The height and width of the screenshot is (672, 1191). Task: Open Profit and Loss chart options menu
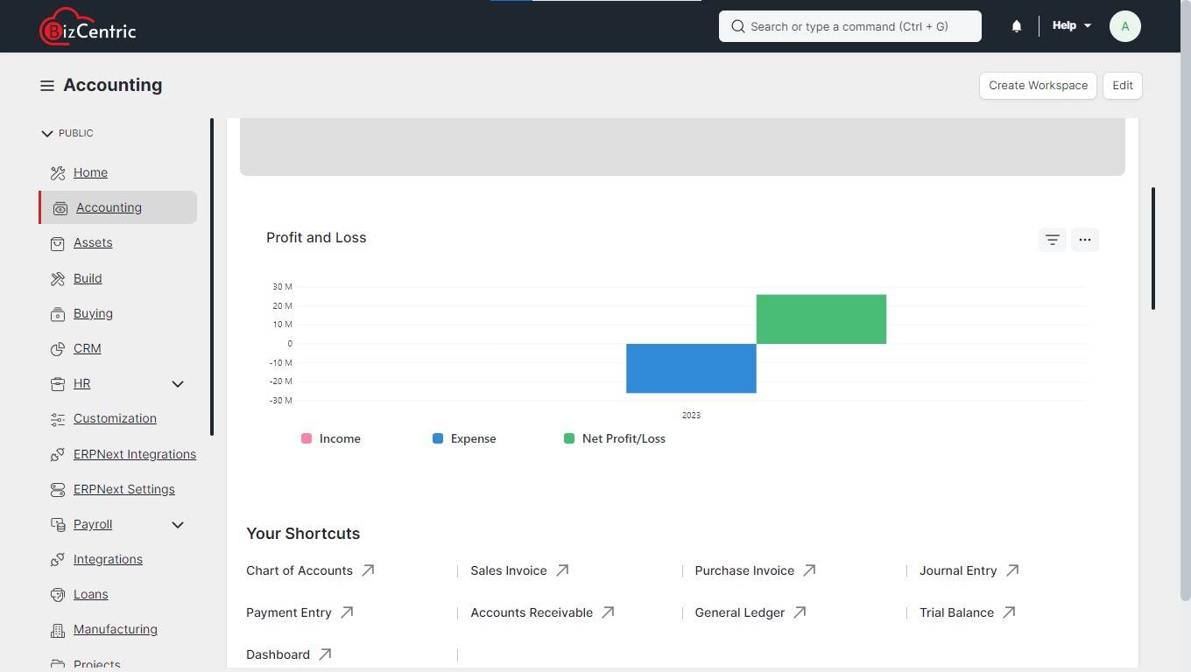1084,240
